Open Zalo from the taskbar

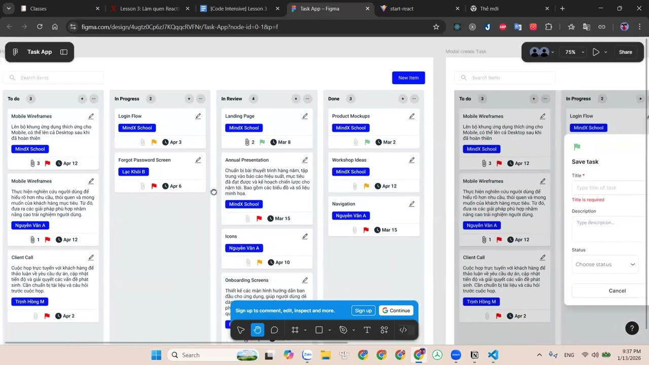[x=307, y=355]
